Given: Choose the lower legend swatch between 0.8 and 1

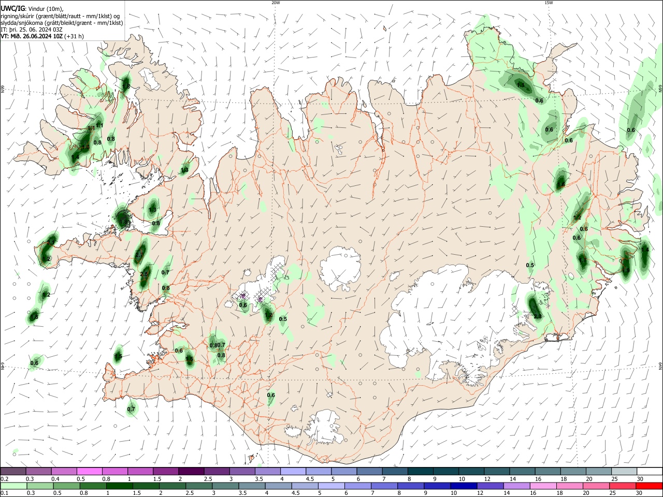Looking at the screenshot, I should 93,486.
